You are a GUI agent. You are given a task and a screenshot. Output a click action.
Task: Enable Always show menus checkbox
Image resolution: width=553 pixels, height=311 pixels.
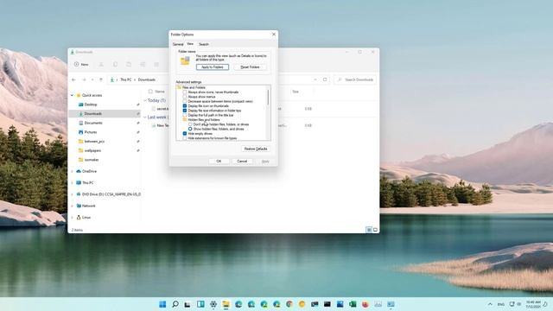[184, 97]
